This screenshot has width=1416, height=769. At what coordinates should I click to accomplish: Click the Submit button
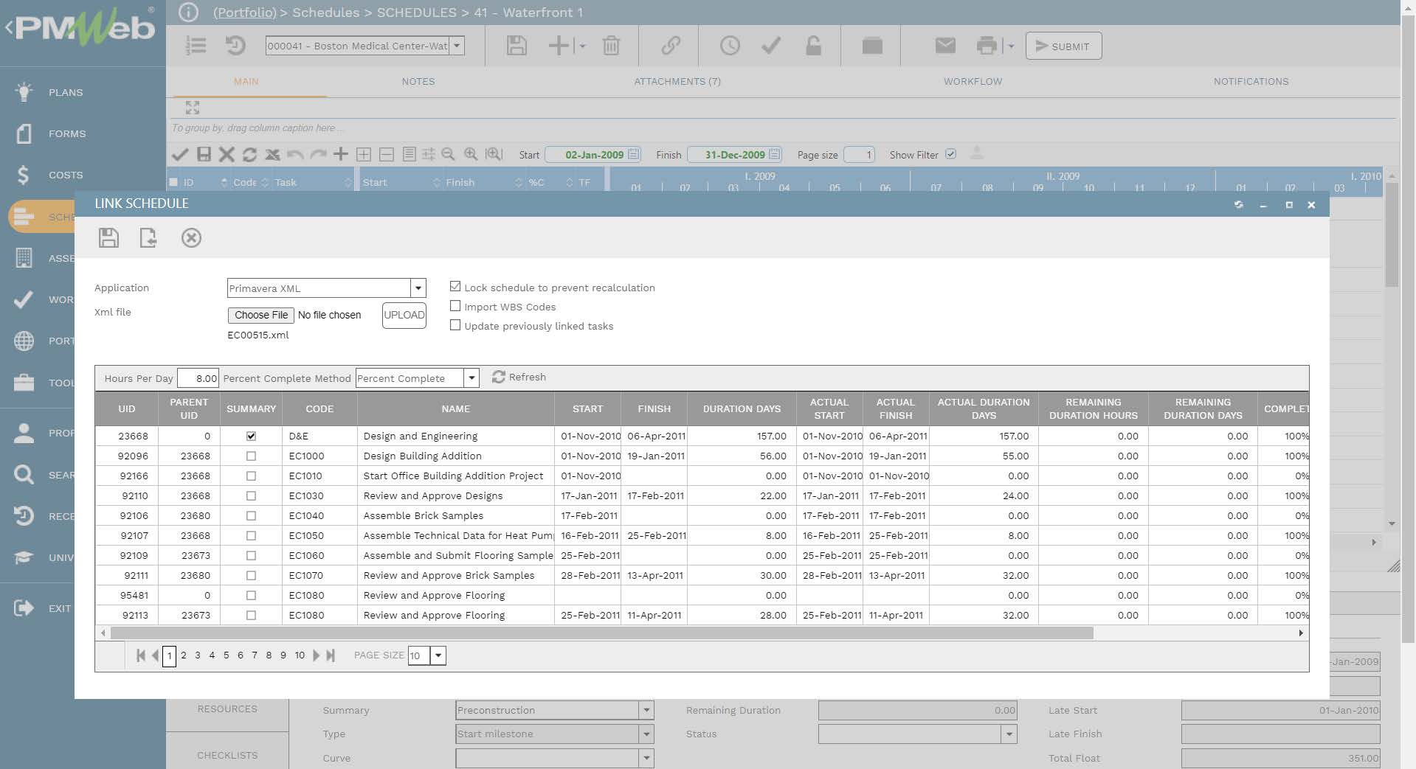(x=1063, y=46)
